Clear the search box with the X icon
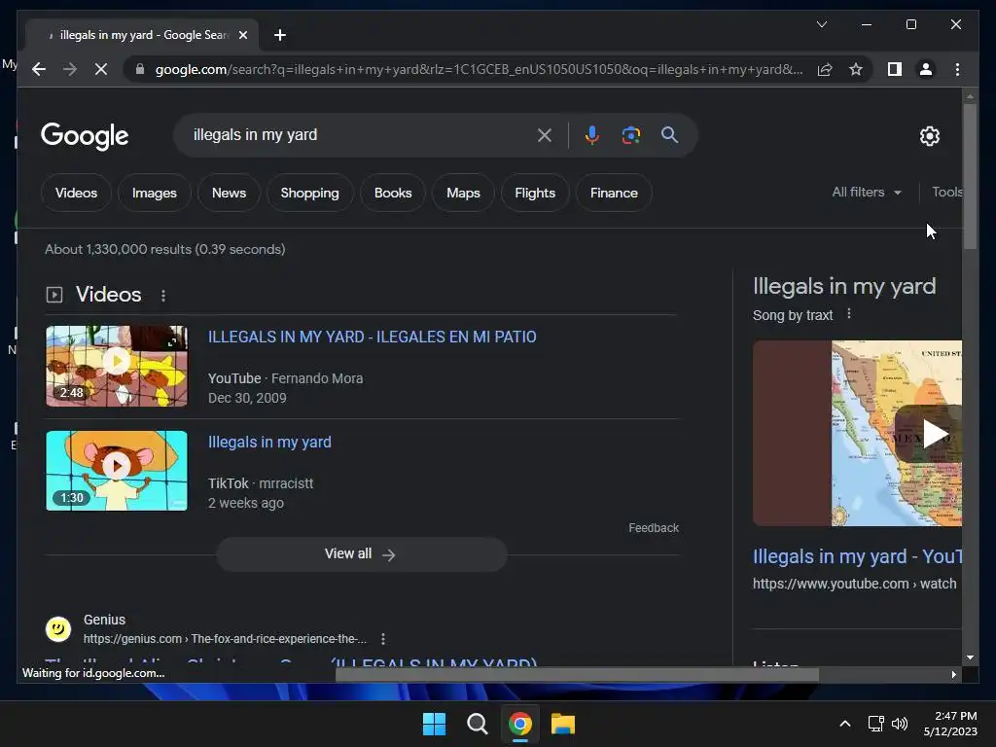Viewport: 996px width, 747px height. (545, 134)
